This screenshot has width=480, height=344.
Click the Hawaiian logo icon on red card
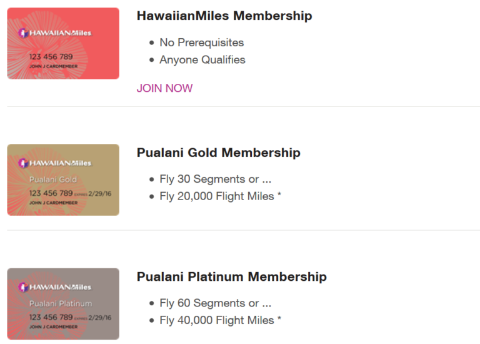(23, 33)
